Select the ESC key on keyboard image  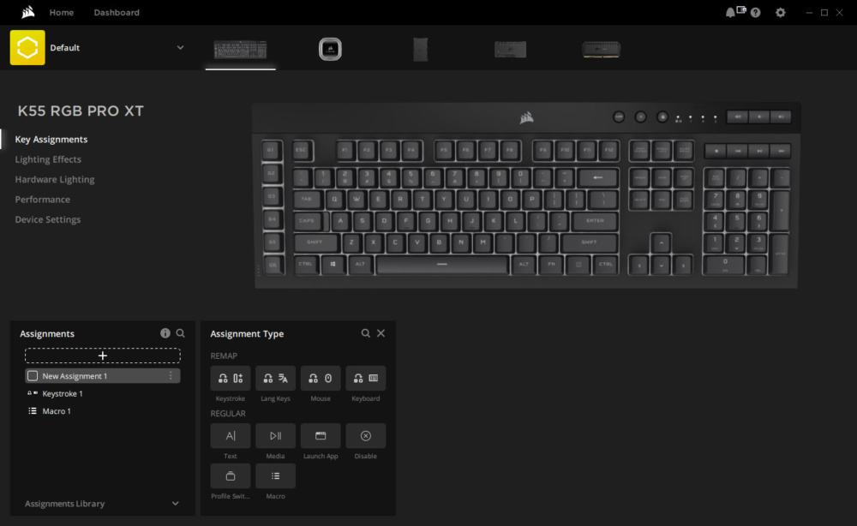[301, 151]
